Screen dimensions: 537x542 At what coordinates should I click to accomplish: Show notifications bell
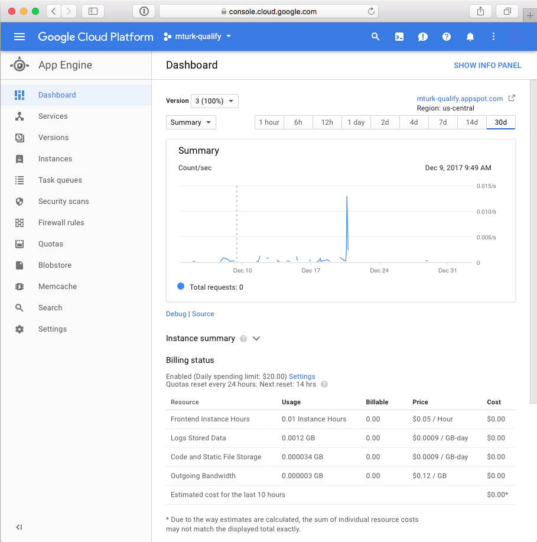click(470, 37)
